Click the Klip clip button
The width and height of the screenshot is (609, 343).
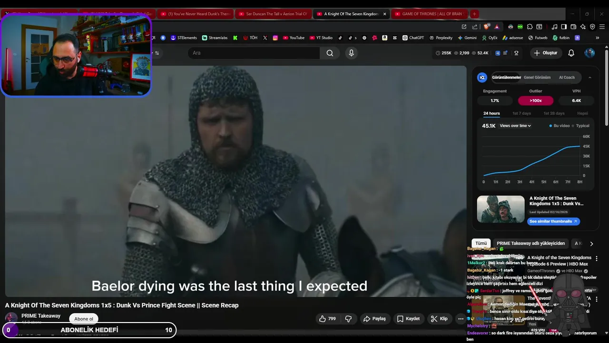439,319
